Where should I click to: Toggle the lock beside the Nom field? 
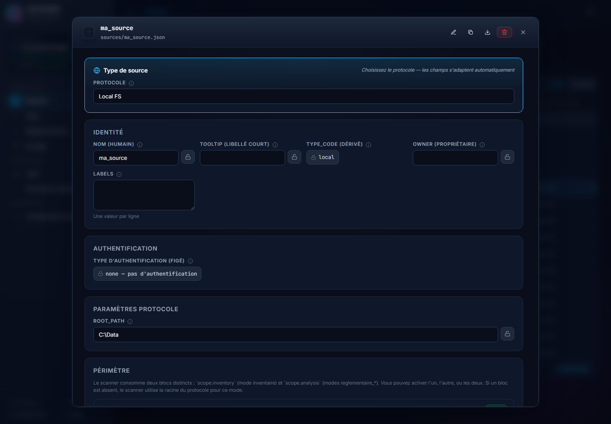pyautogui.click(x=188, y=157)
